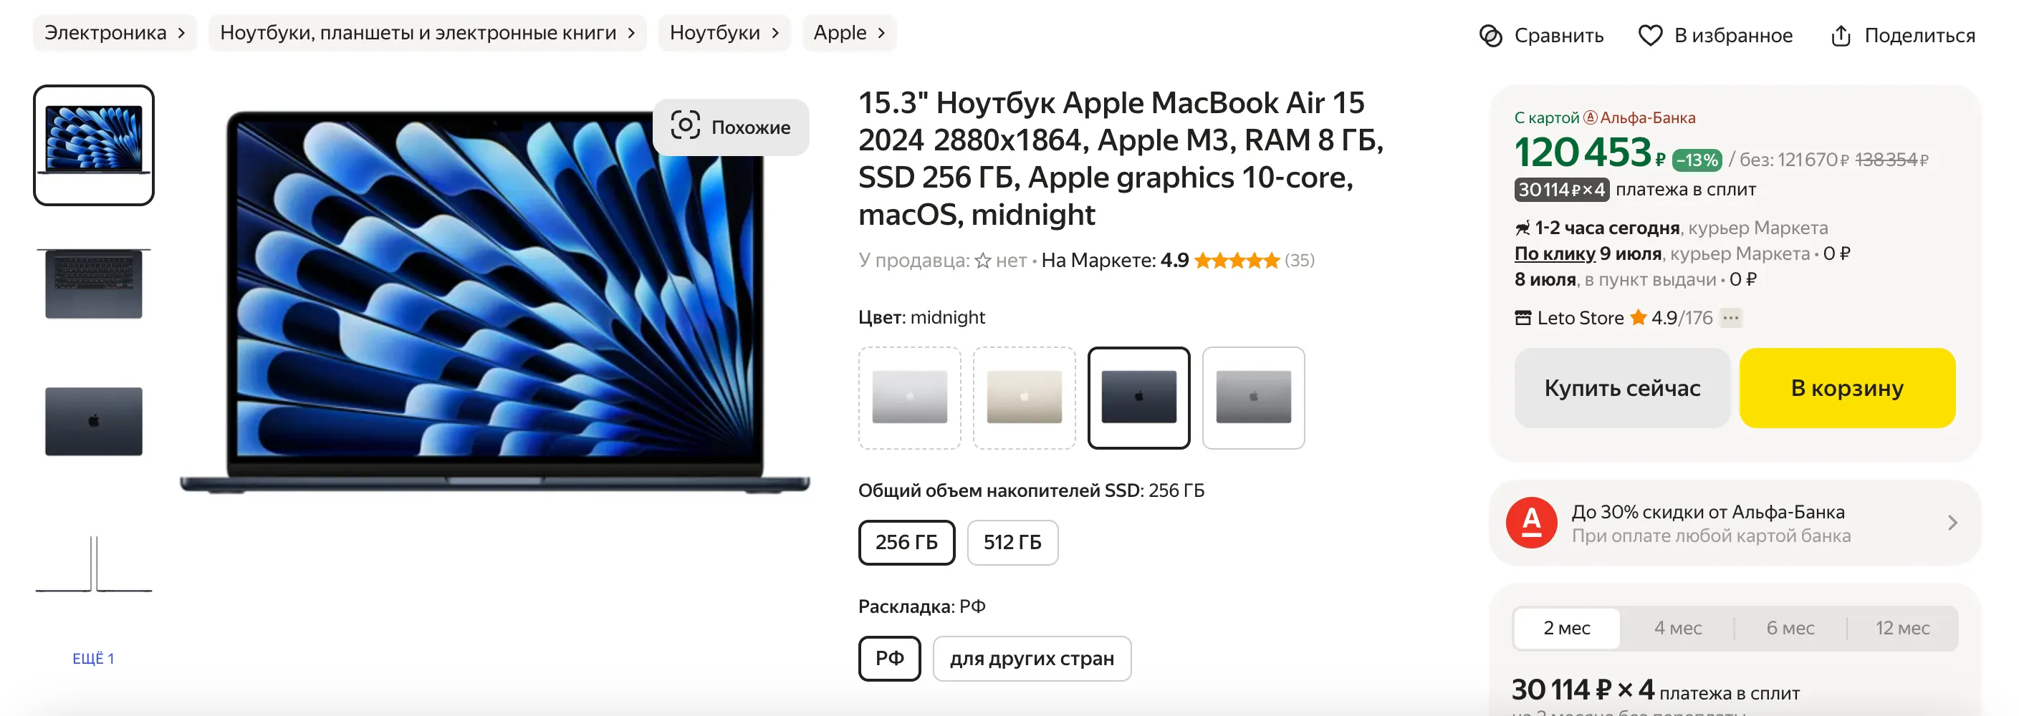The width and height of the screenshot is (2019, 716).
Task: Open the Apple breadcrumb category
Action: [x=848, y=33]
